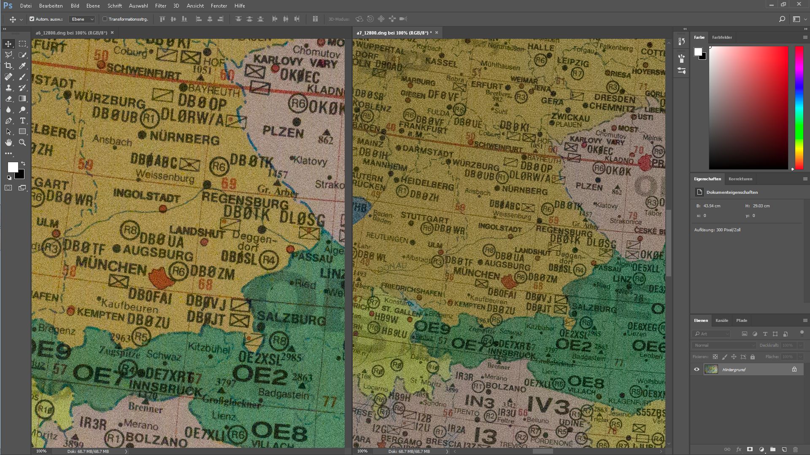Select the Polygonal Lasso tool
This screenshot has width=810, height=455.
[8, 55]
